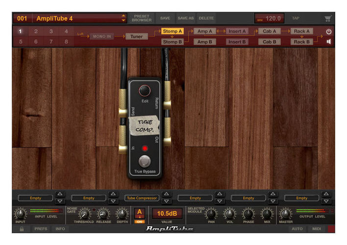Select signal chain preset 6
Screen dimensions: 347x245
coord(36,42)
